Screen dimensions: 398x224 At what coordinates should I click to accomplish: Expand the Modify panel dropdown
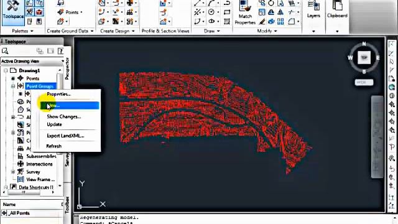click(x=275, y=31)
